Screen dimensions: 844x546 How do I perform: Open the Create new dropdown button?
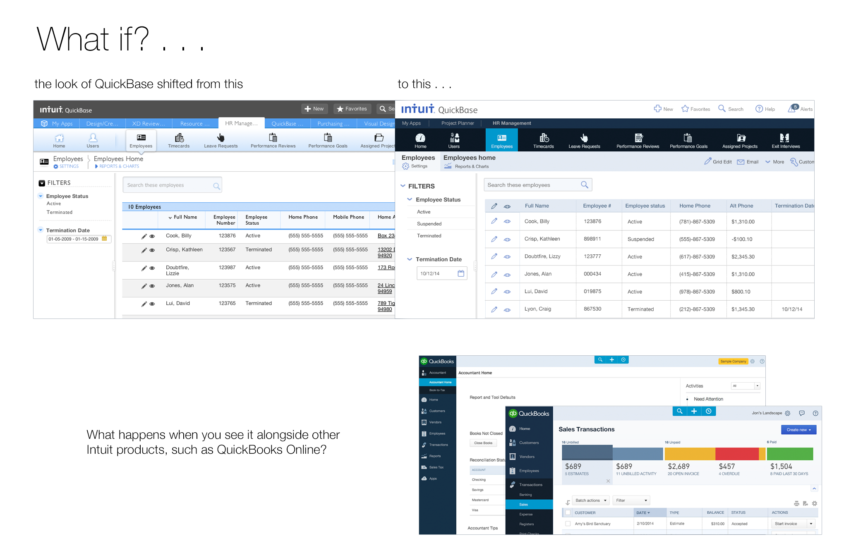coord(798,430)
